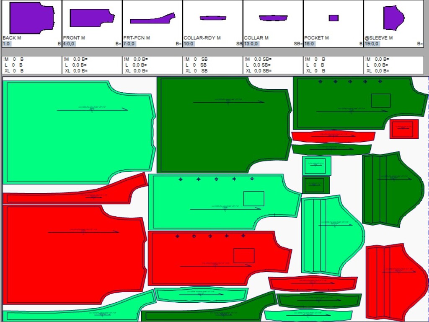
Task: Click the highlighted 1:0 count under BACK M
Action: 7,44
